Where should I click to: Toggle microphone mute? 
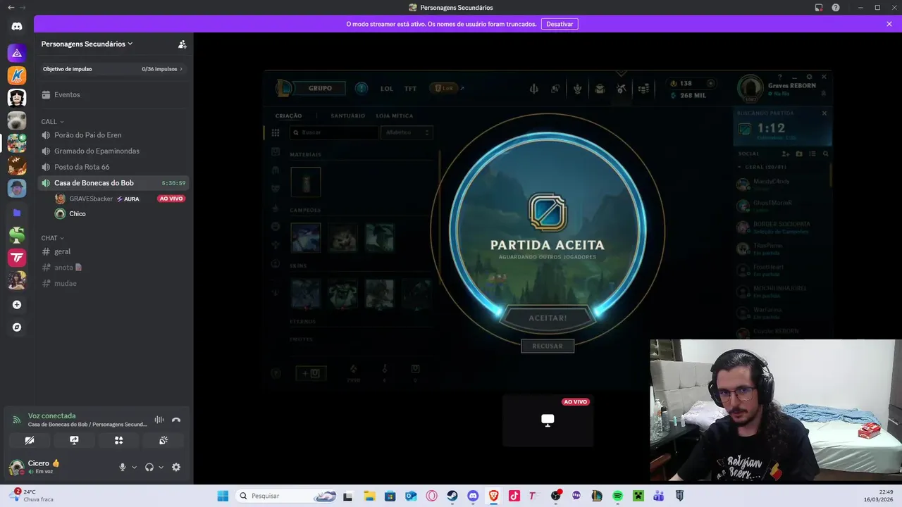(x=123, y=467)
